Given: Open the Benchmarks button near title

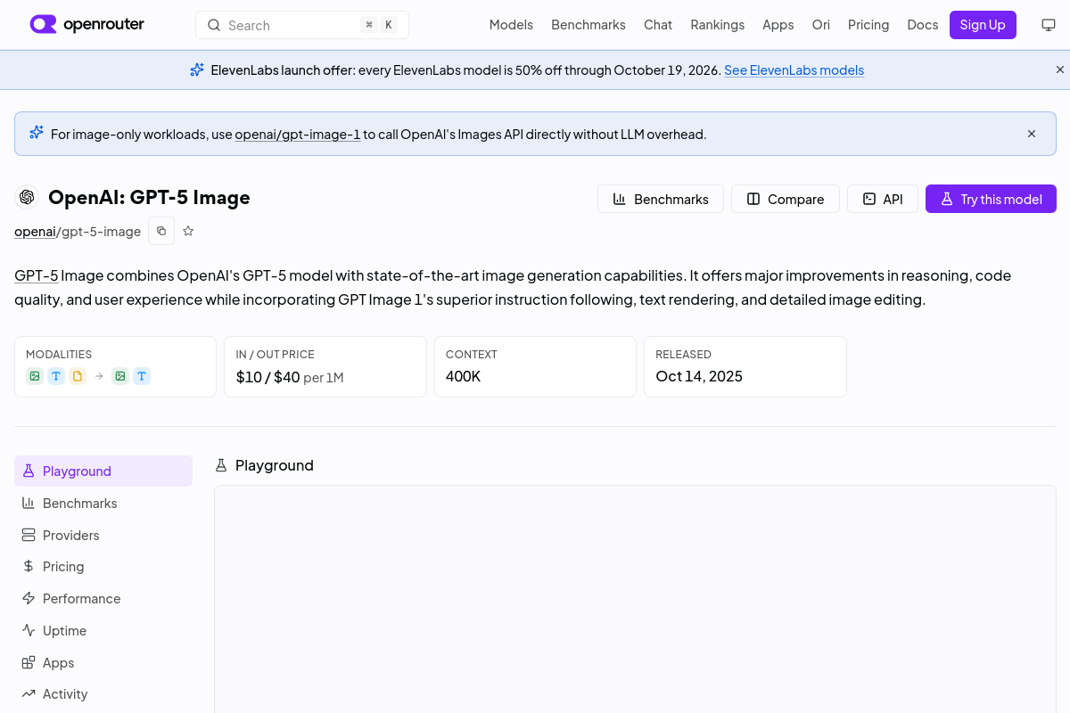Looking at the screenshot, I should click(x=661, y=199).
